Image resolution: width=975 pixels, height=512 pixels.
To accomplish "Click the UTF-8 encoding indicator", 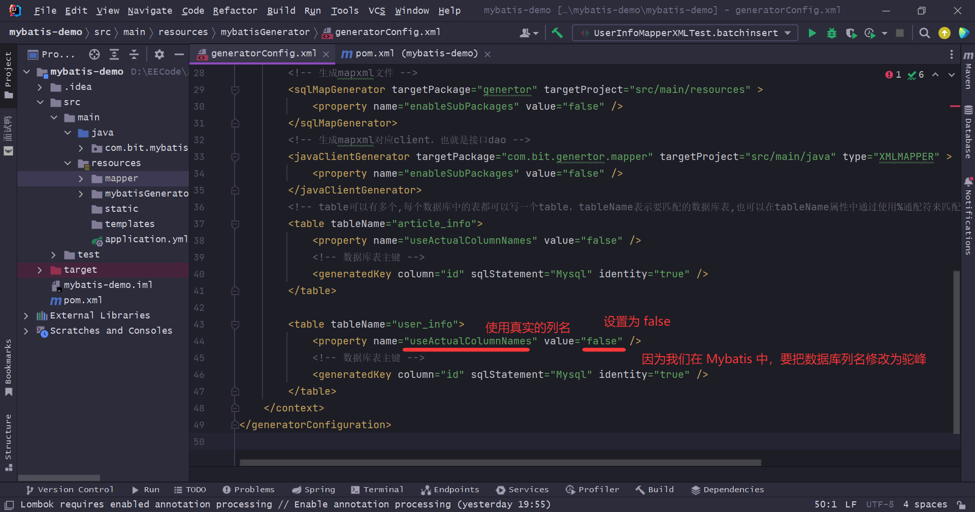I will coord(880,504).
